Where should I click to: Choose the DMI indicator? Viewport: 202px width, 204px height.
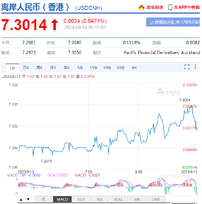(156, 199)
